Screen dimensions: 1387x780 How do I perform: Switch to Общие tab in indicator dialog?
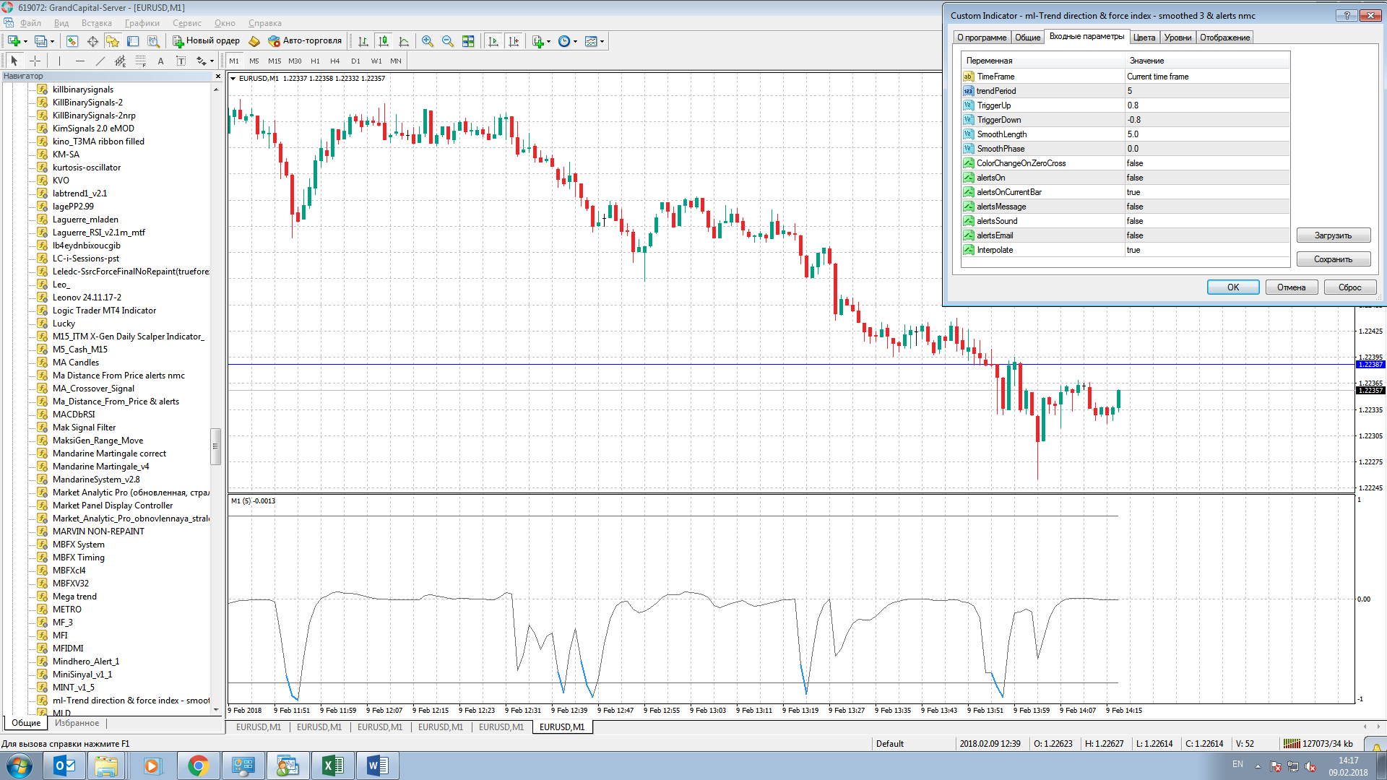coord(1027,38)
